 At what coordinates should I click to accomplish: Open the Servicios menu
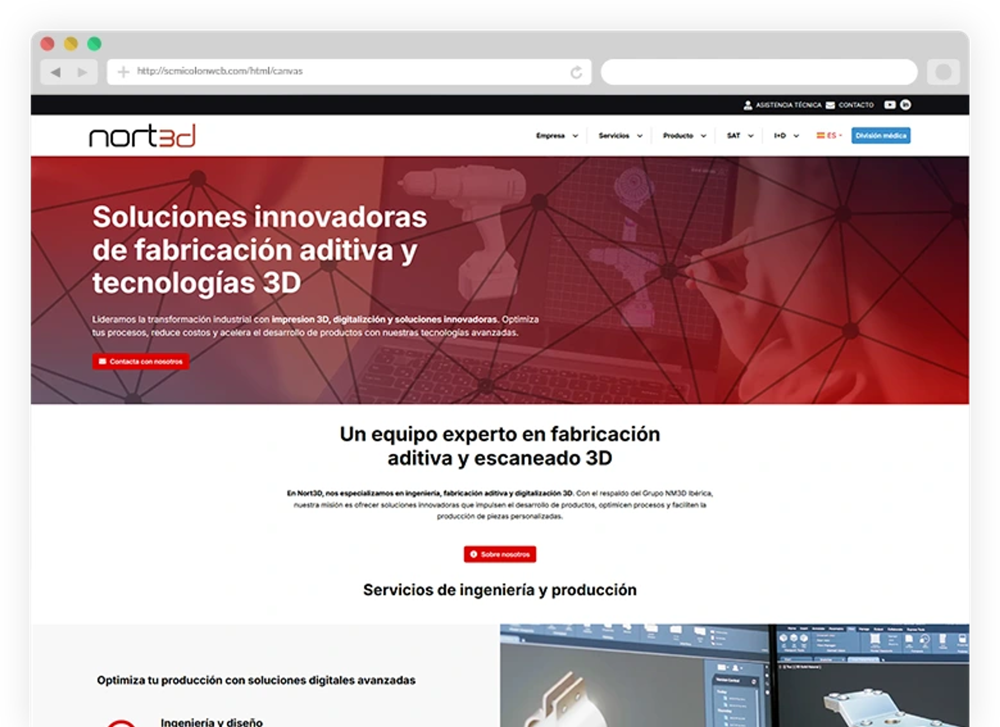tap(614, 135)
